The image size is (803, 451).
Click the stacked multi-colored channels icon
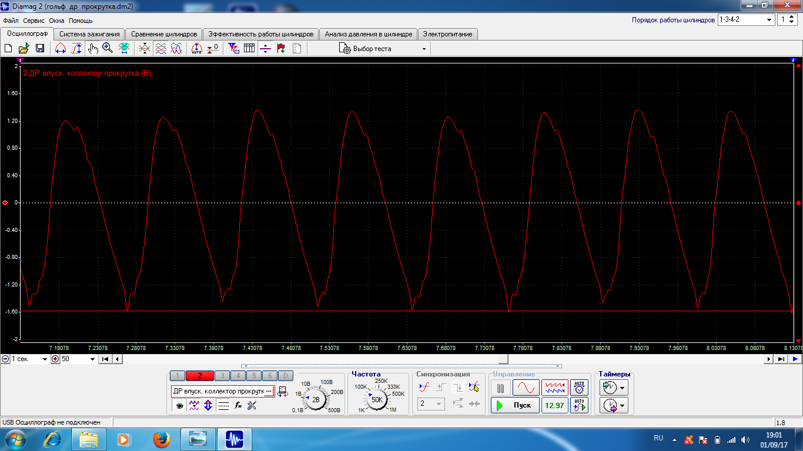coord(160,49)
